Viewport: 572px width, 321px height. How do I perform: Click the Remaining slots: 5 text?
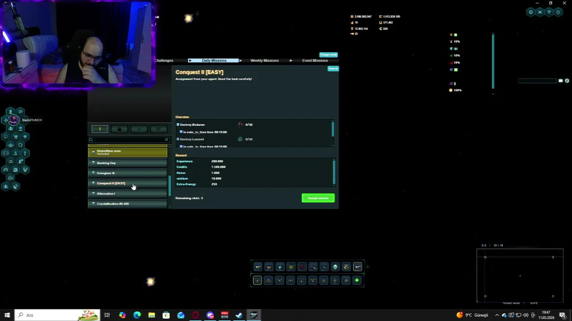(x=189, y=198)
